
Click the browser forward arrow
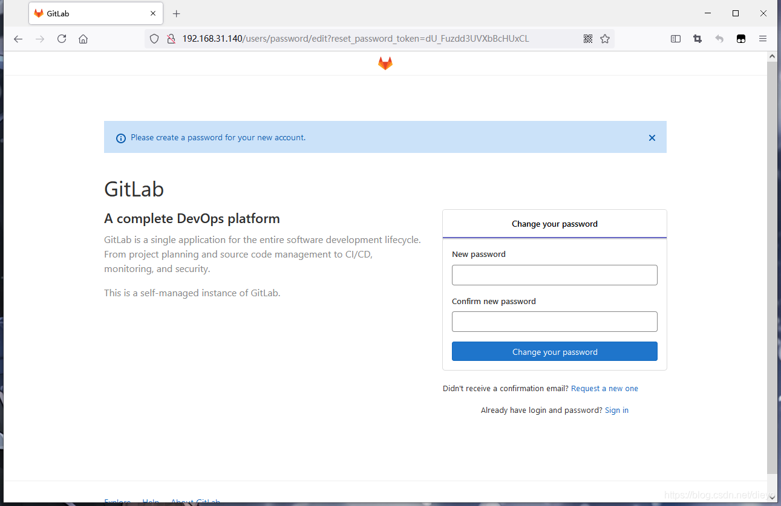coord(40,39)
